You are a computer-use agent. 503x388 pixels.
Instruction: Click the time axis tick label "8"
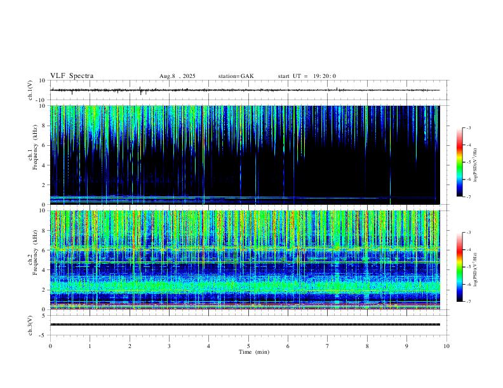tap(367, 346)
